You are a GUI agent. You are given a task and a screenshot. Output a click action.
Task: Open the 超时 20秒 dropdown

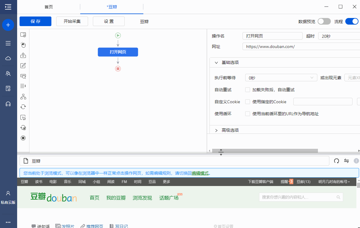pos(339,36)
